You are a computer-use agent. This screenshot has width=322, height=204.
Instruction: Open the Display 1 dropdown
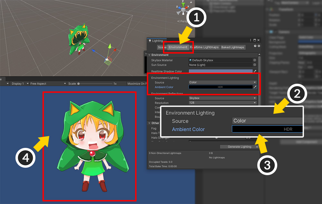pos(20,84)
